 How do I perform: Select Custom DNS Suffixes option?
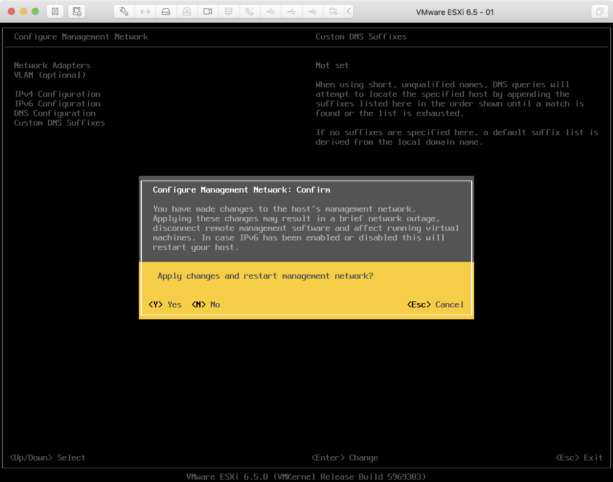59,123
